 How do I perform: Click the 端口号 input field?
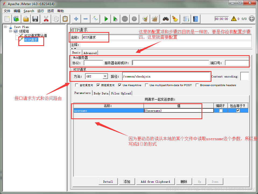pyautogui.click(x=237, y=63)
